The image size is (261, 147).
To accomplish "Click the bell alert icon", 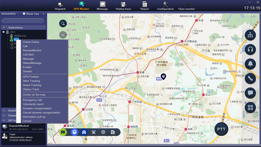I will pos(250,64).
